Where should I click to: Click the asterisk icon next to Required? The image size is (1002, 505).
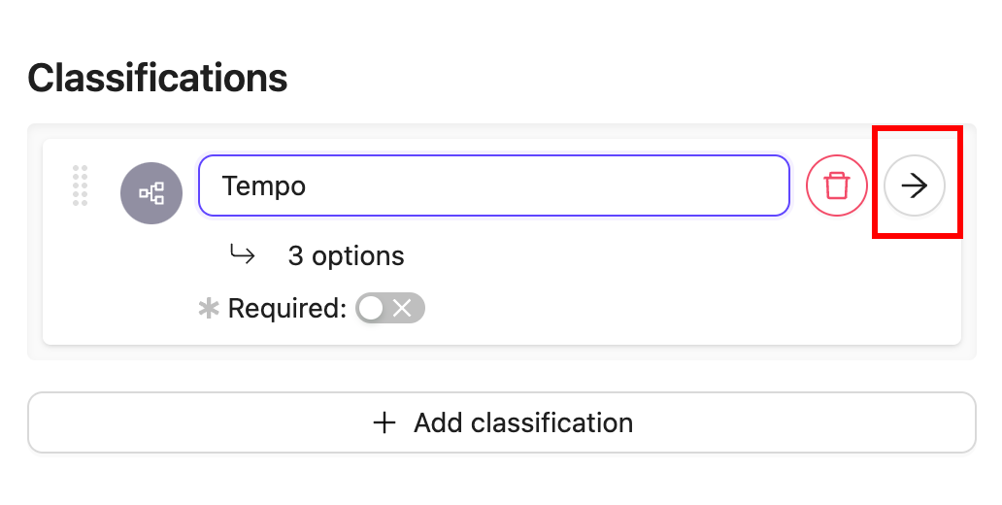209,309
